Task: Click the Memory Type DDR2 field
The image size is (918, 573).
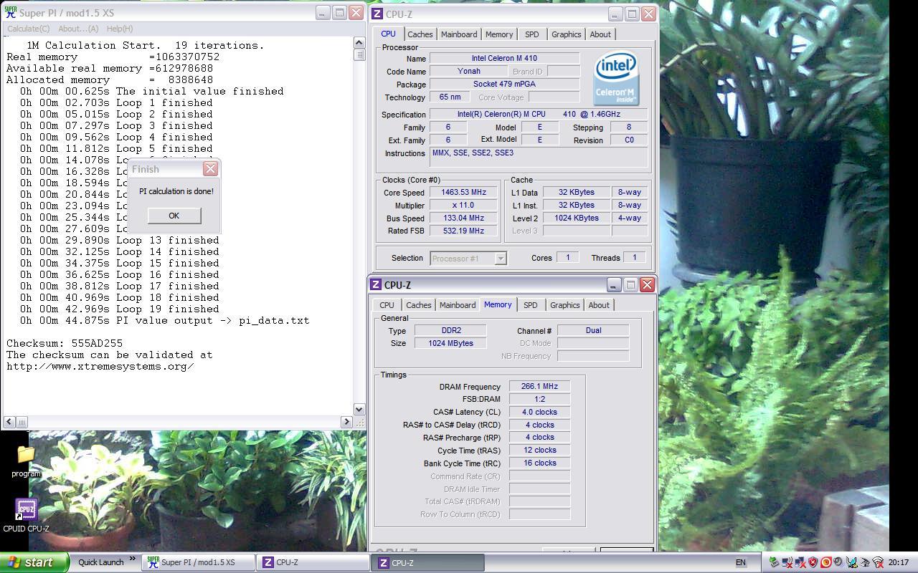Action: click(x=450, y=330)
